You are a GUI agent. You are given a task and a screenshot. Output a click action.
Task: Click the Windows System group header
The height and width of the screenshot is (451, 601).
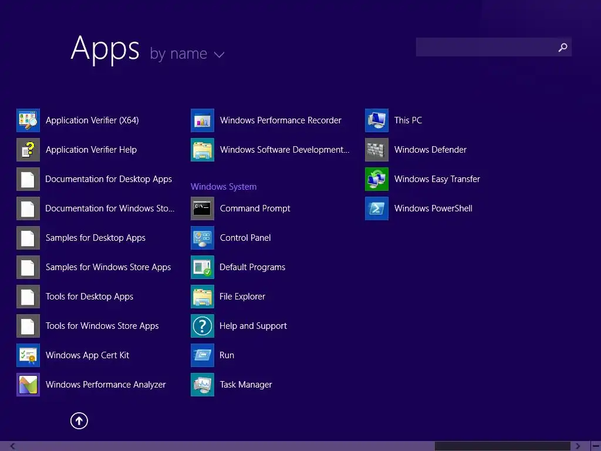[x=224, y=187]
